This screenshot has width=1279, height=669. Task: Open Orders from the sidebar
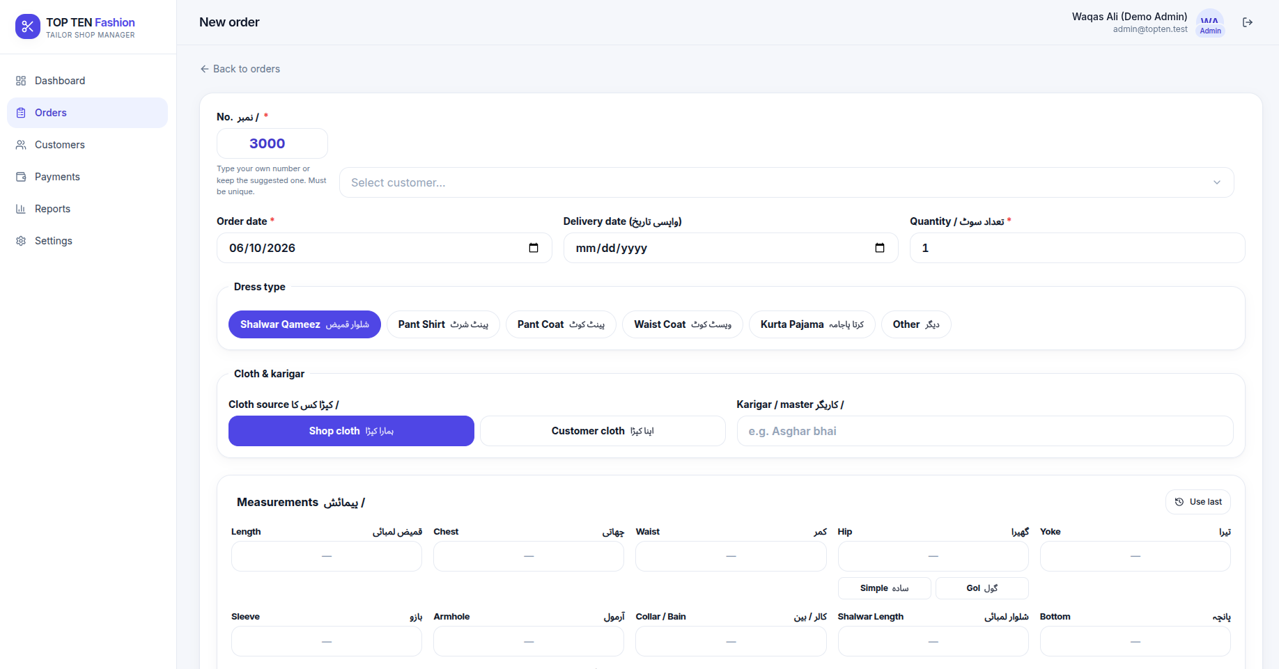pyautogui.click(x=87, y=113)
